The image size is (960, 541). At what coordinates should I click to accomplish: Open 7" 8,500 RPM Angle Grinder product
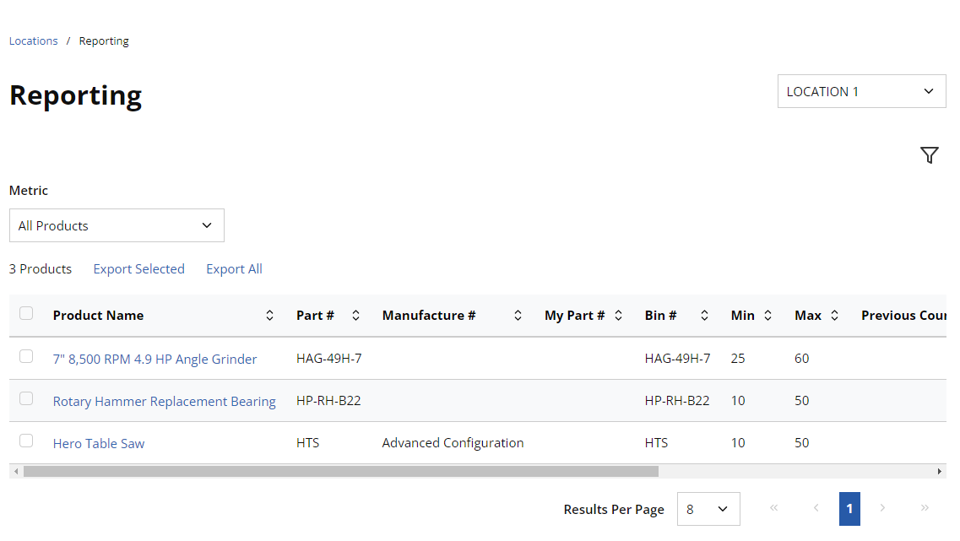155,360
